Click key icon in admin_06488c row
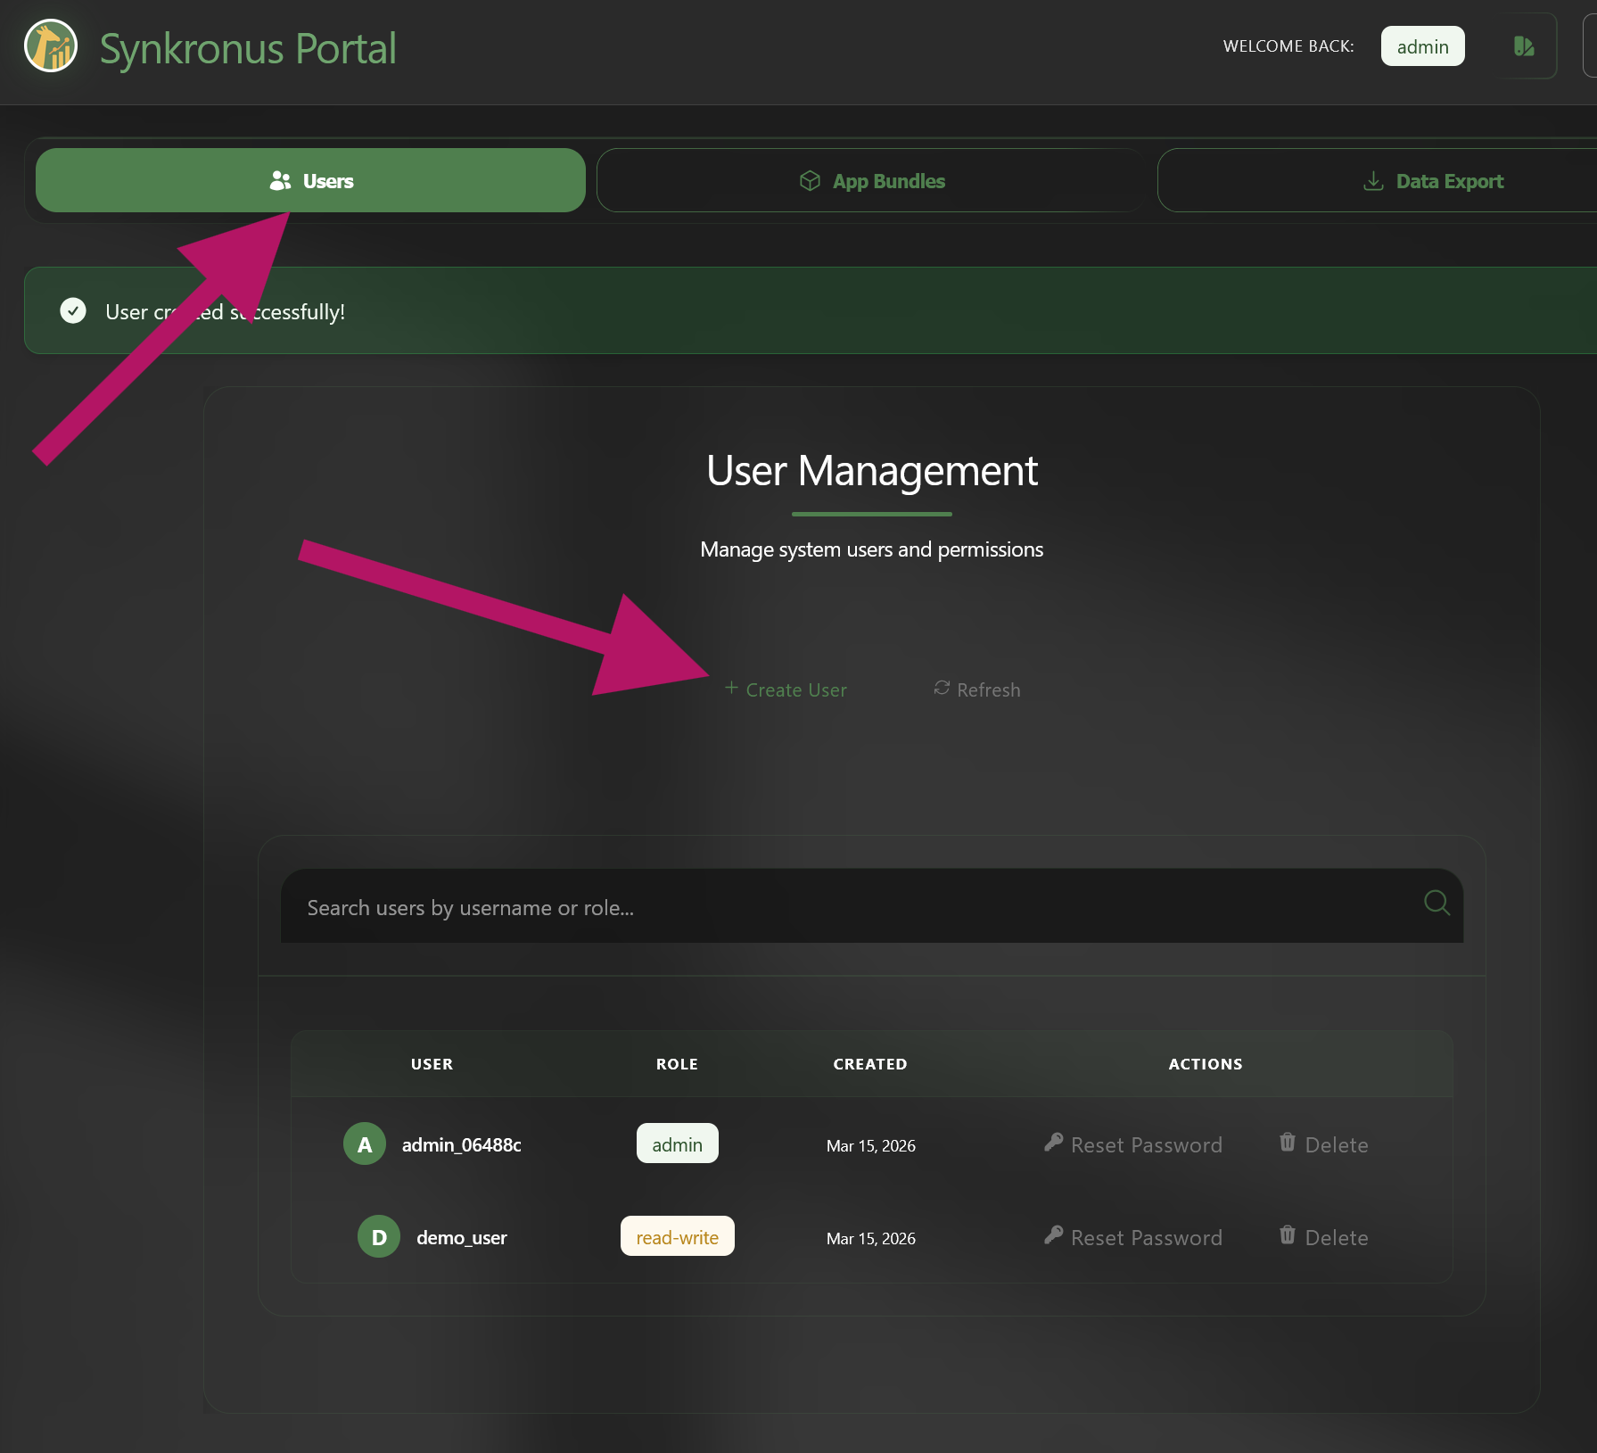1597x1453 pixels. click(1053, 1143)
